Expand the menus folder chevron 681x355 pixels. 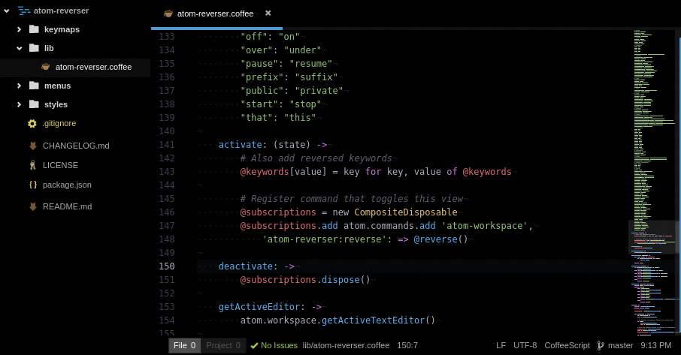click(19, 86)
